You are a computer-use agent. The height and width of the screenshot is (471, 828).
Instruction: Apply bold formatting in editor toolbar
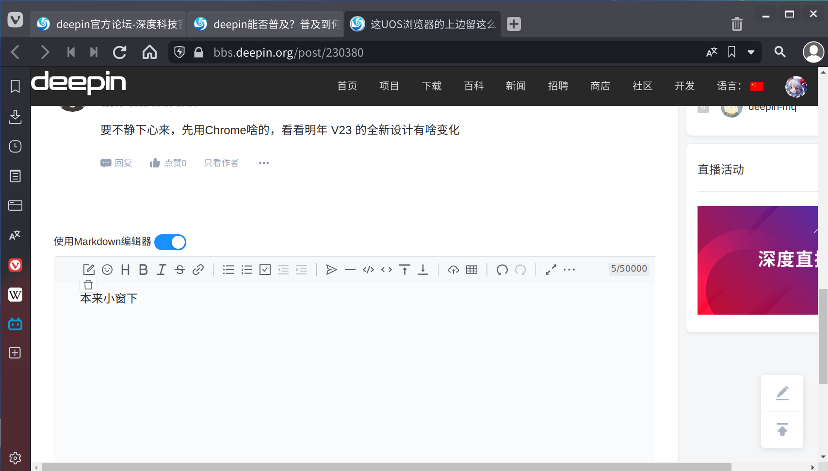click(143, 270)
